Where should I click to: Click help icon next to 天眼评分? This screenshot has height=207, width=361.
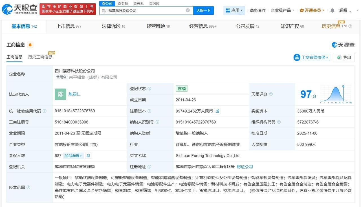tap(271, 94)
